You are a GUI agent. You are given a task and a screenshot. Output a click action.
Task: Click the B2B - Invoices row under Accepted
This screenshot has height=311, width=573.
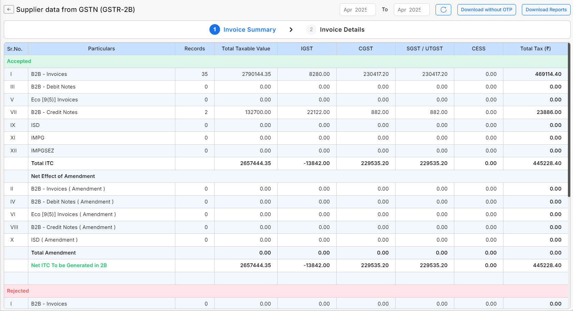(49, 74)
